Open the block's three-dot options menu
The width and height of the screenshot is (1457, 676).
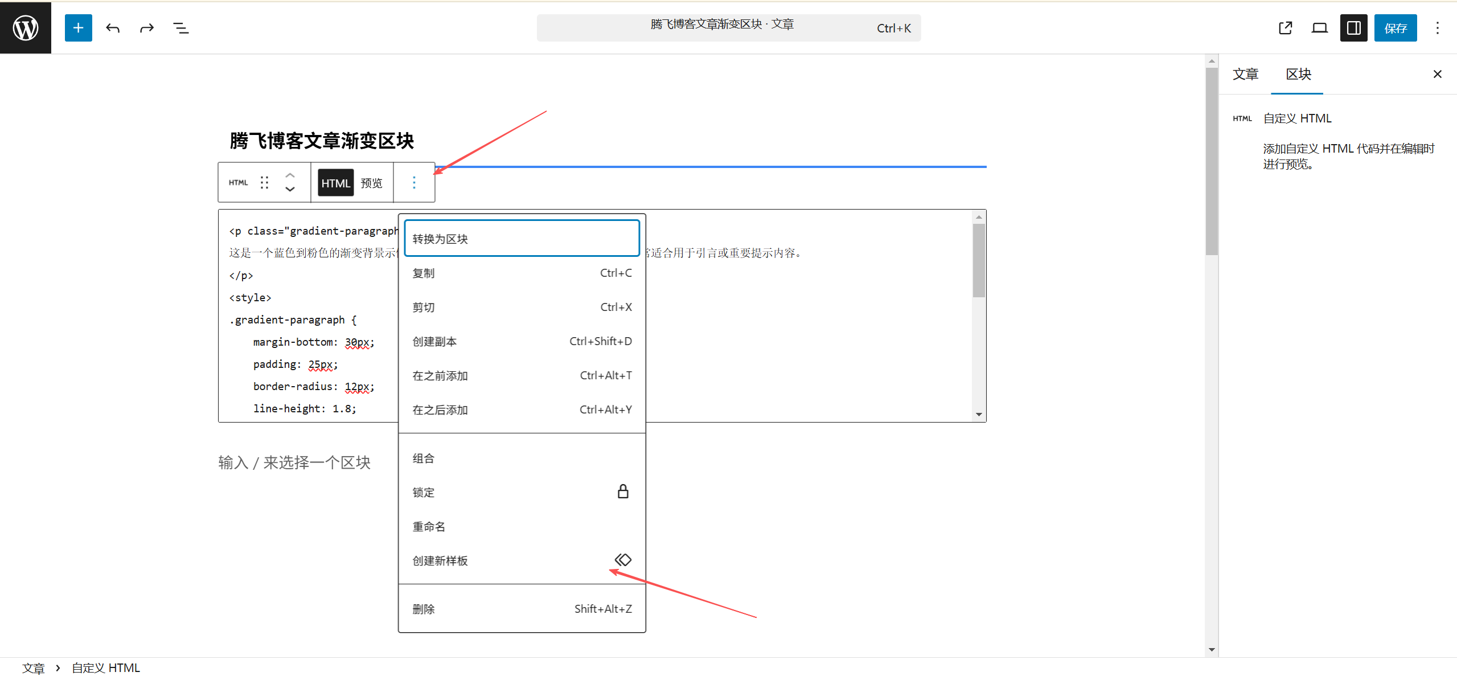(413, 182)
